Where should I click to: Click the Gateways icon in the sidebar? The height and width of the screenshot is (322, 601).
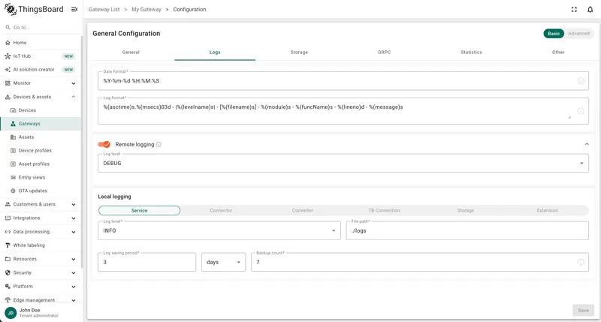[x=13, y=124]
